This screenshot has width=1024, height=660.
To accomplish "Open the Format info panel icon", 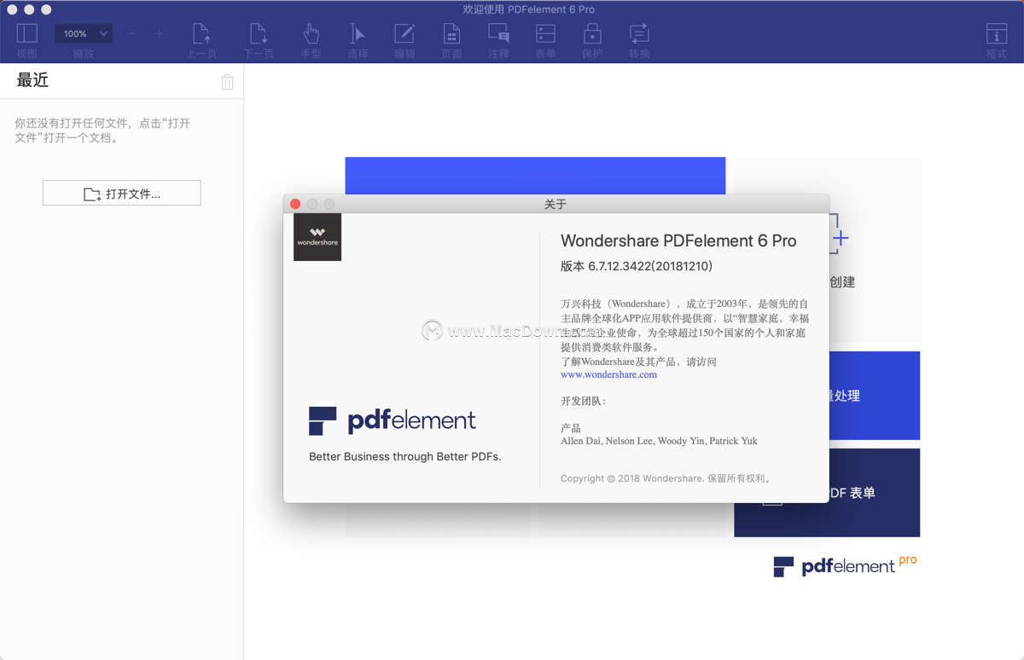I will (997, 34).
